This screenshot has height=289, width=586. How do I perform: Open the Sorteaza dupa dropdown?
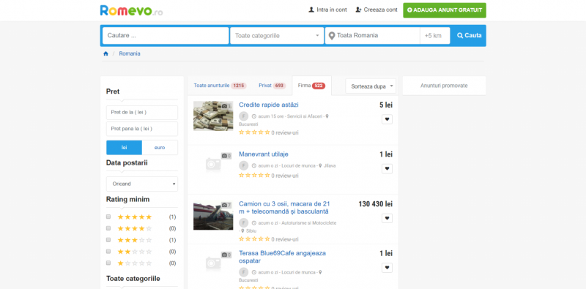click(x=371, y=86)
